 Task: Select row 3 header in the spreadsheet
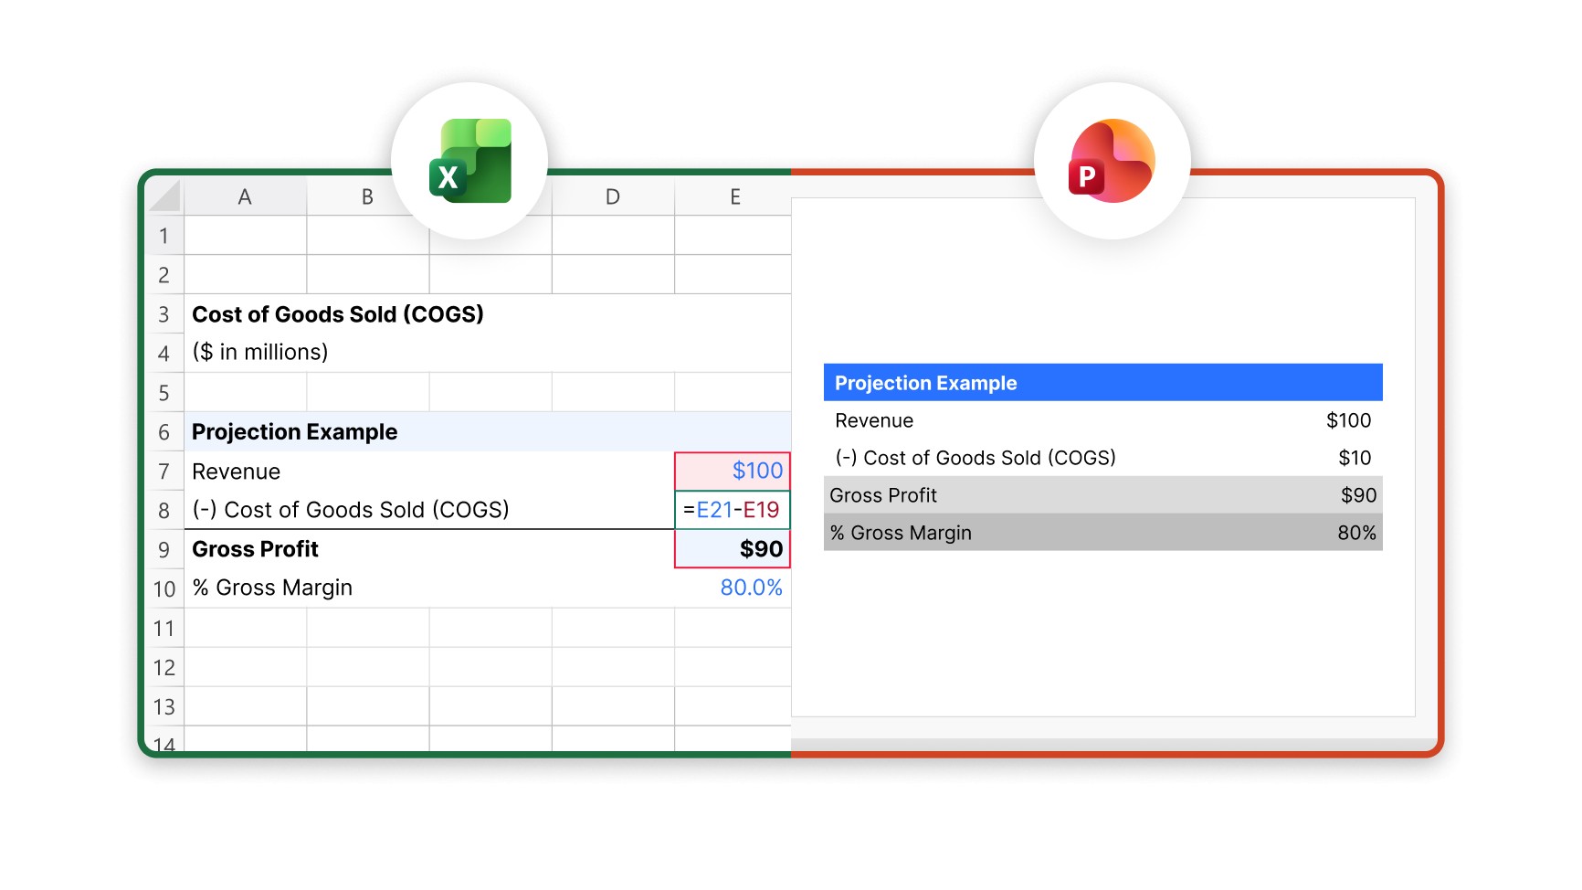[164, 314]
